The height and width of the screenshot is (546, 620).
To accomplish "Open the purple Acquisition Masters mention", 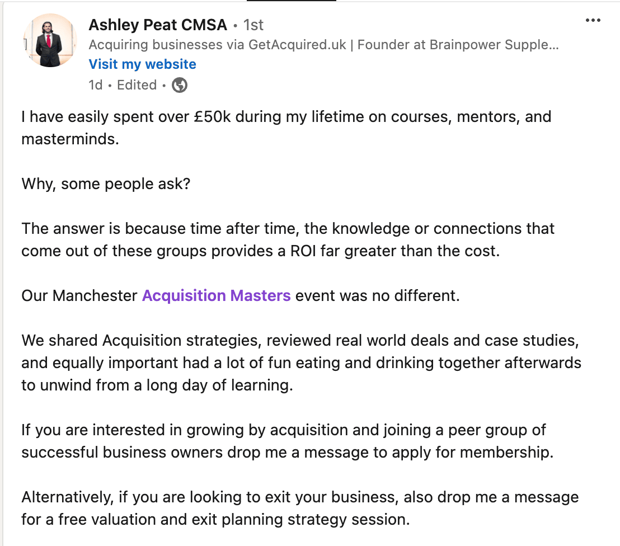I will pos(217,296).
